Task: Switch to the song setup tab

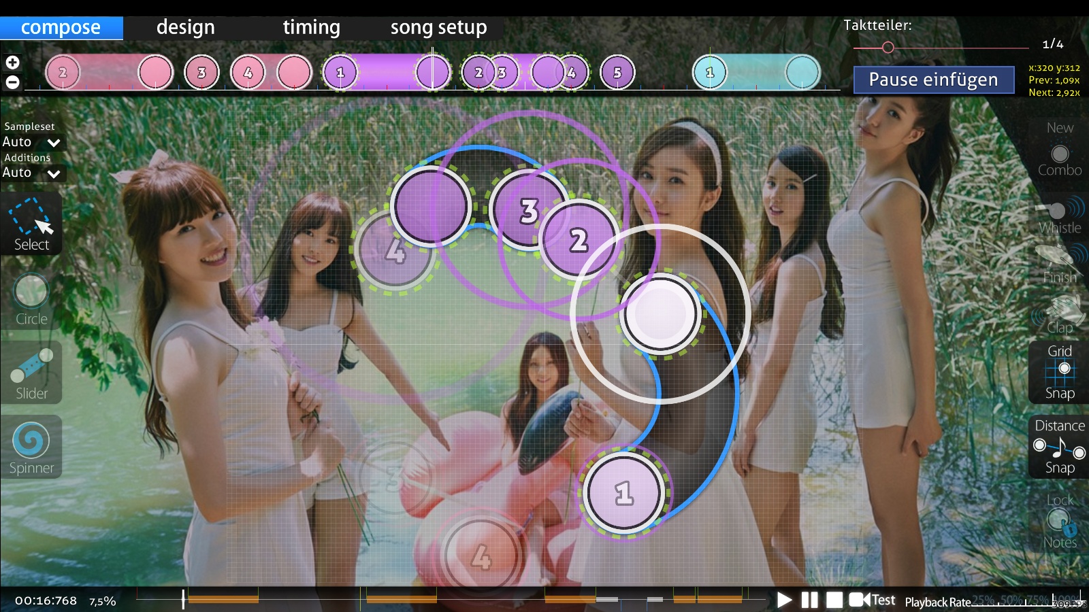Action: click(438, 27)
